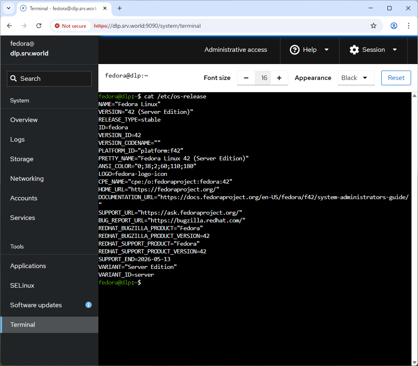Open the tab search dropdown arrow

pyautogui.click(x=9, y=8)
